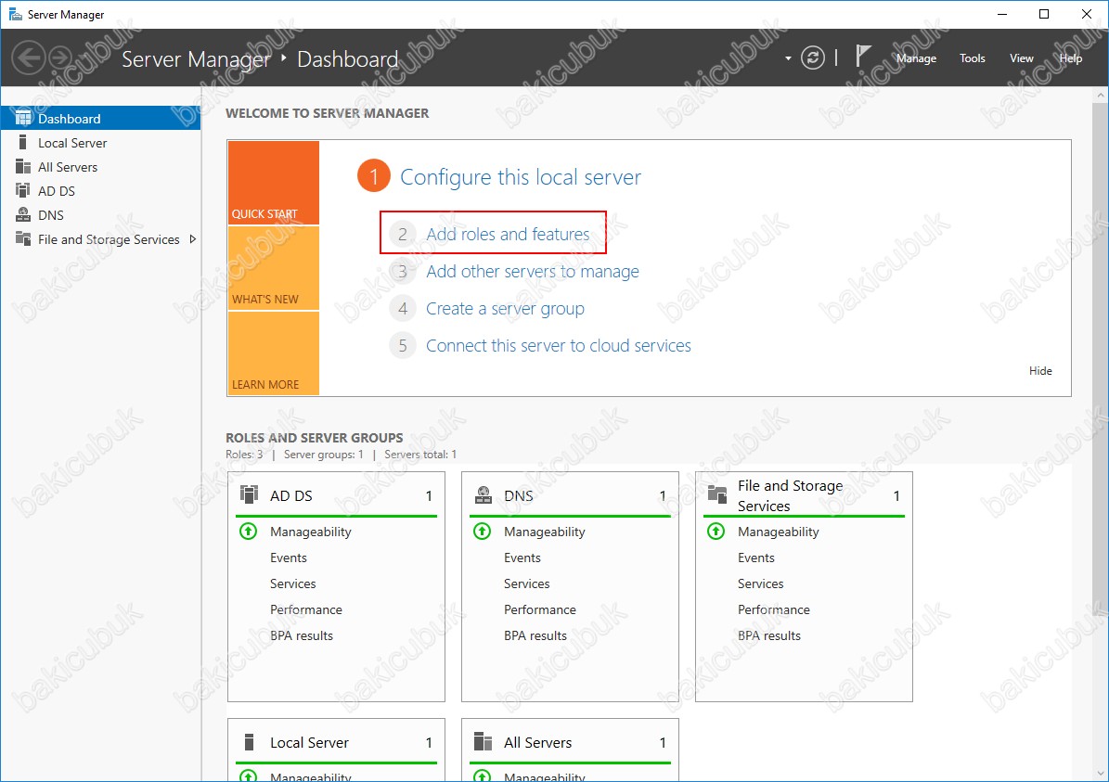Click Performance under AD DS
Image resolution: width=1109 pixels, height=782 pixels.
[x=305, y=609]
